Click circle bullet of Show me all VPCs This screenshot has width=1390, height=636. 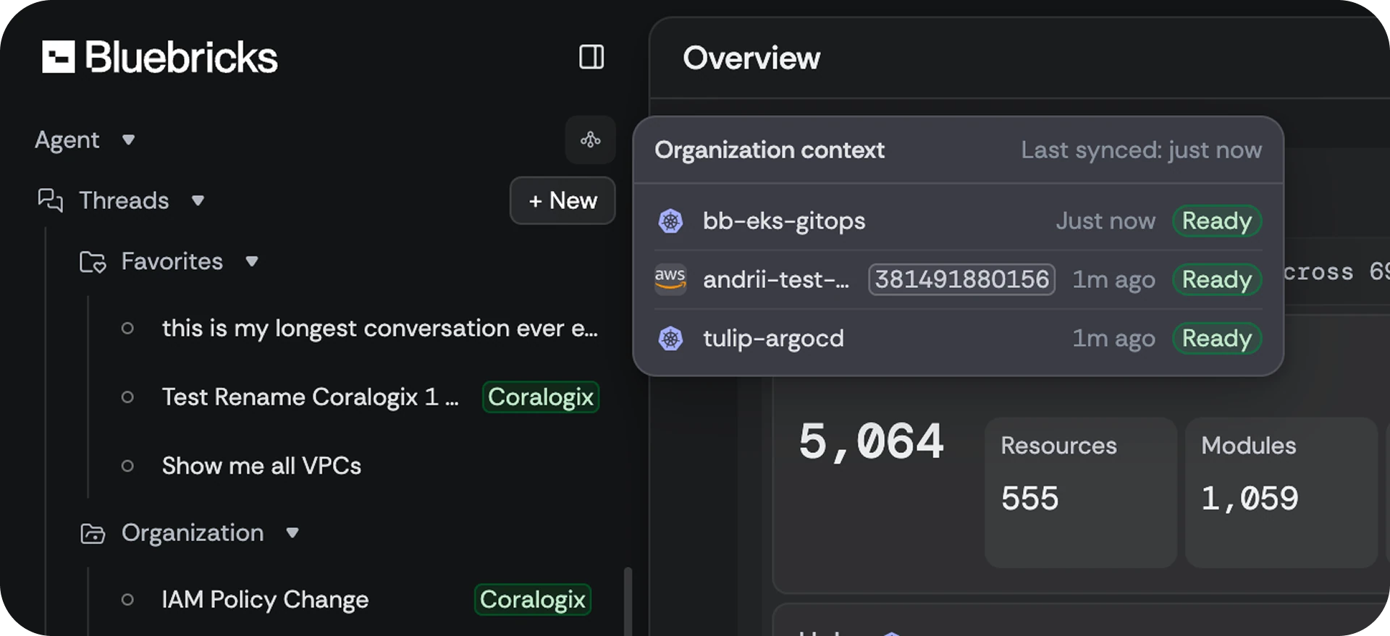click(x=127, y=466)
